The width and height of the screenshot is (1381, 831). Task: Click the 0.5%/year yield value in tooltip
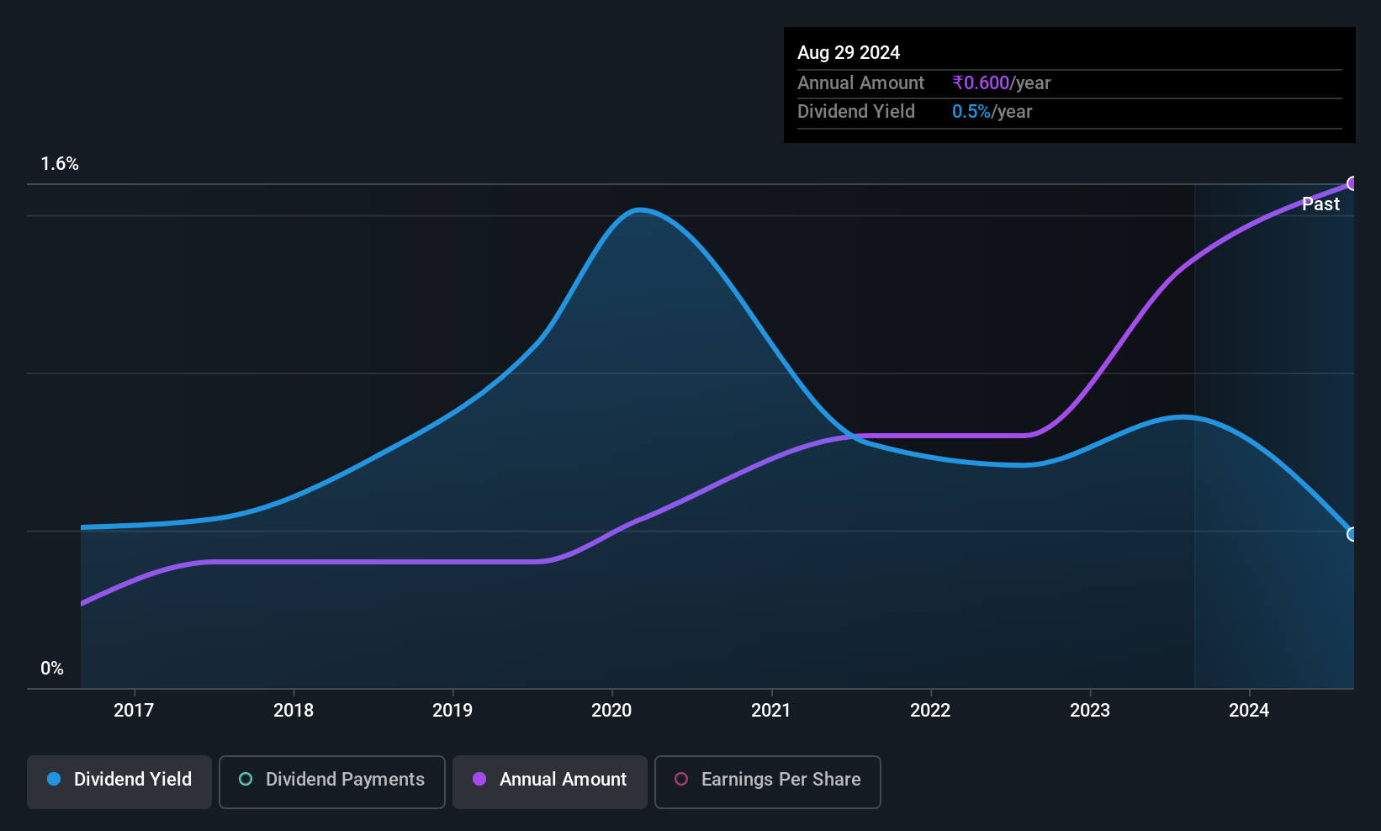coord(992,112)
